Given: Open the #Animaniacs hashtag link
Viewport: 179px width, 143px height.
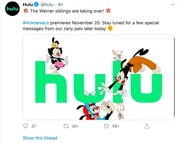Looking at the screenshot, I should click(x=36, y=23).
